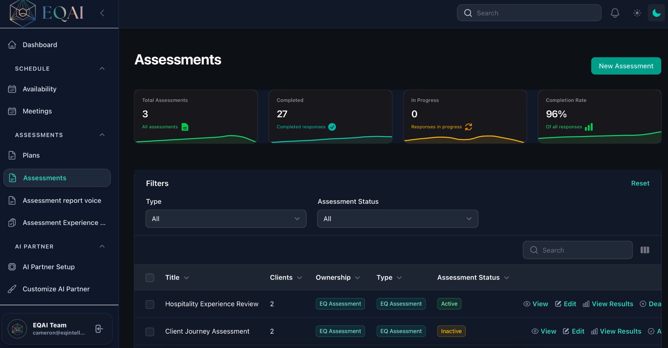Click the Inactive status badge

451,331
